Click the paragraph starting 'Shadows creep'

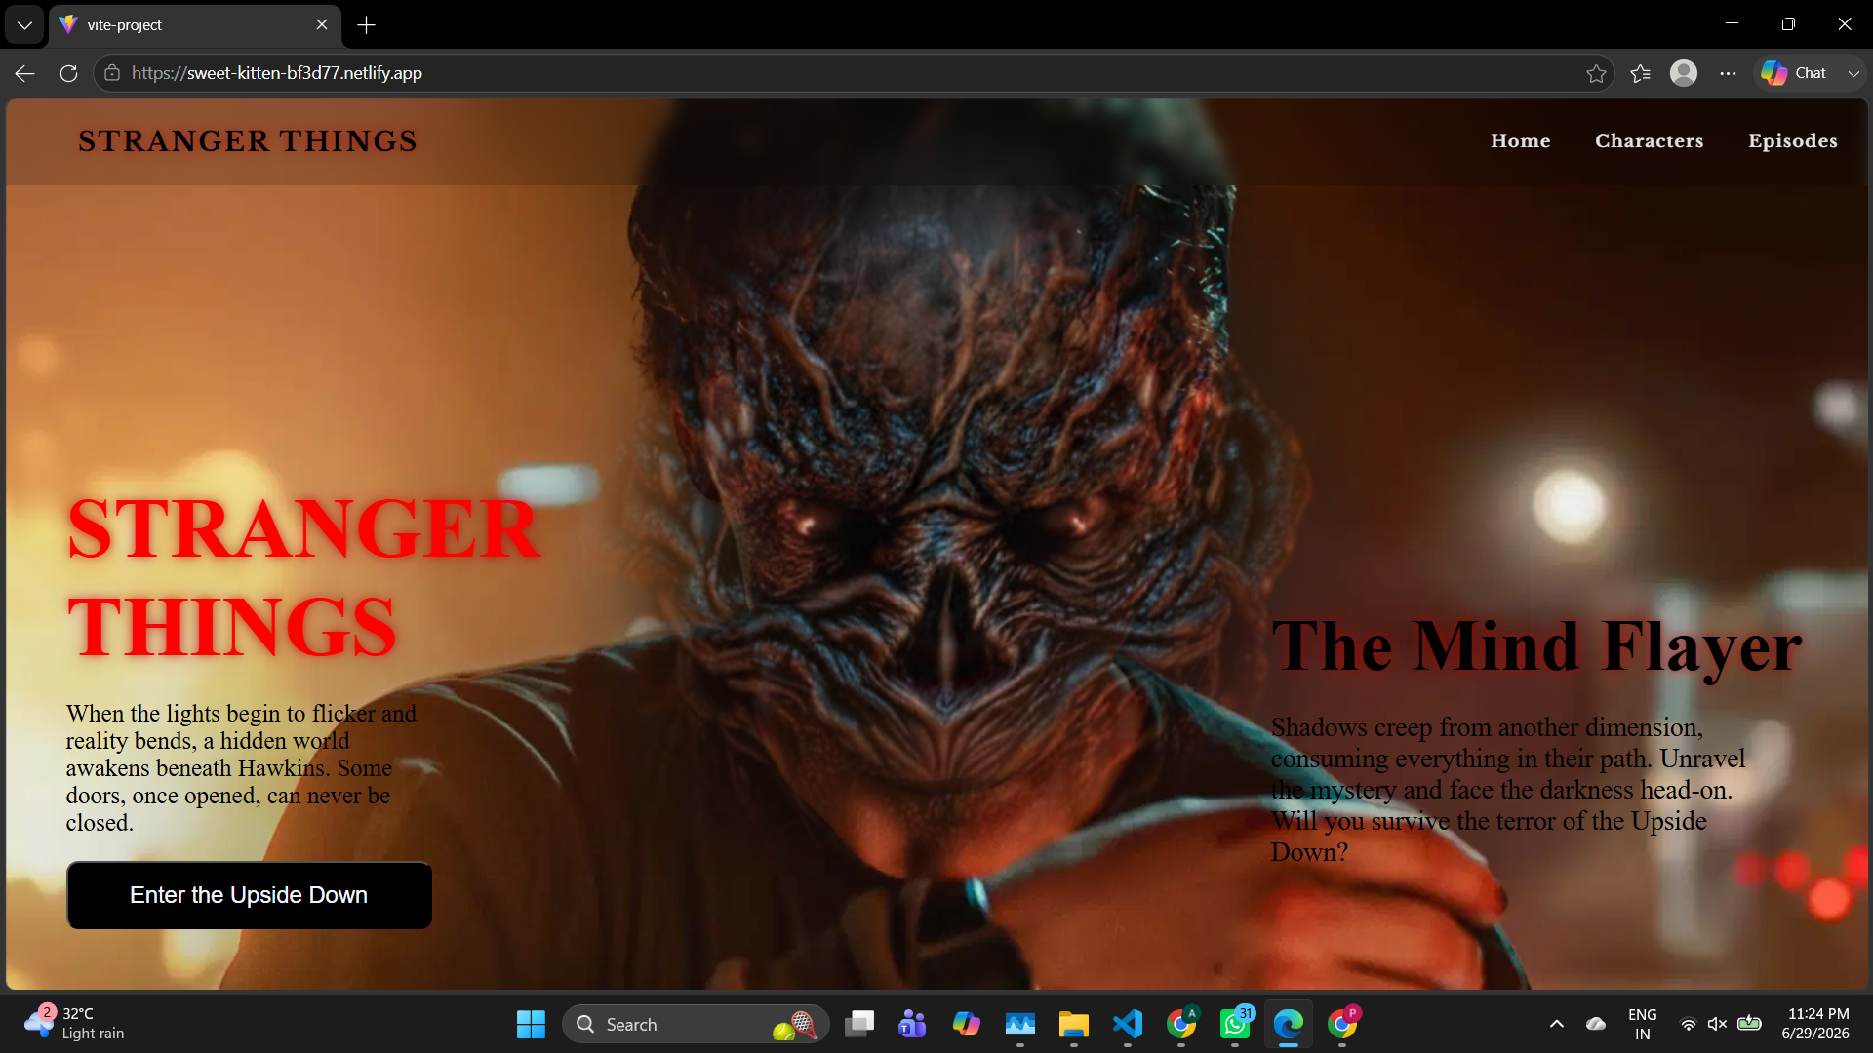[x=1508, y=790]
